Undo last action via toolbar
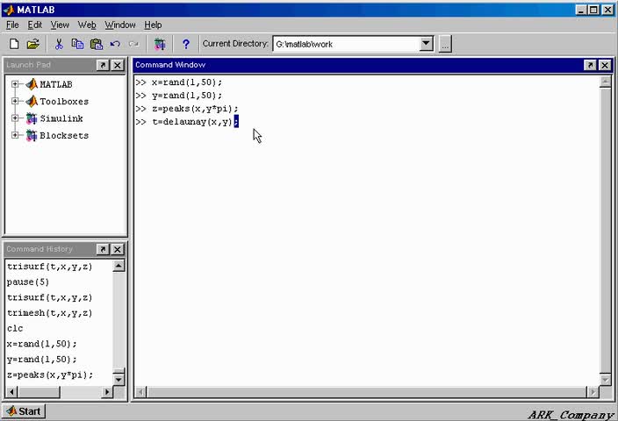The height and width of the screenshot is (421, 618). (115, 44)
